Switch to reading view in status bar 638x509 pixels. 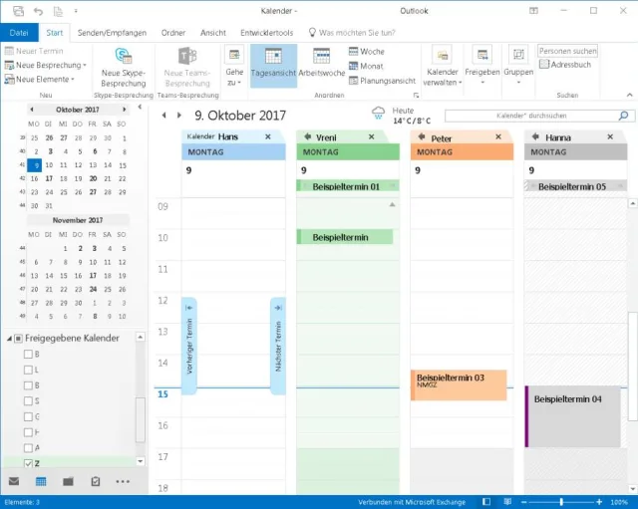[x=507, y=502]
